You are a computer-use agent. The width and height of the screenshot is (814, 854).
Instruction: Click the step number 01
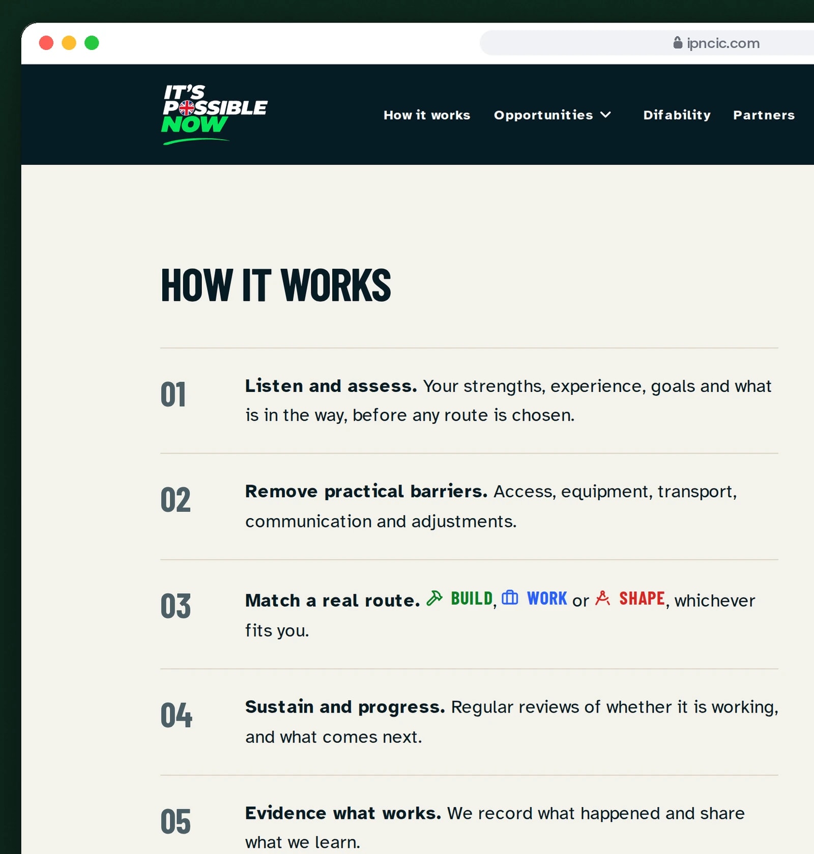[173, 394]
